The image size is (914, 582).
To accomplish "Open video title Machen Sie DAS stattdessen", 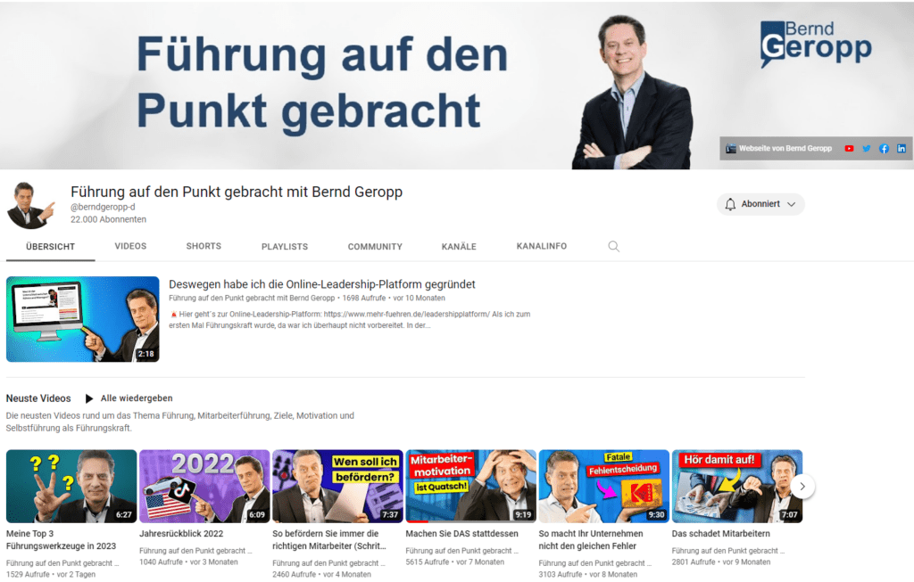I will coord(461,534).
